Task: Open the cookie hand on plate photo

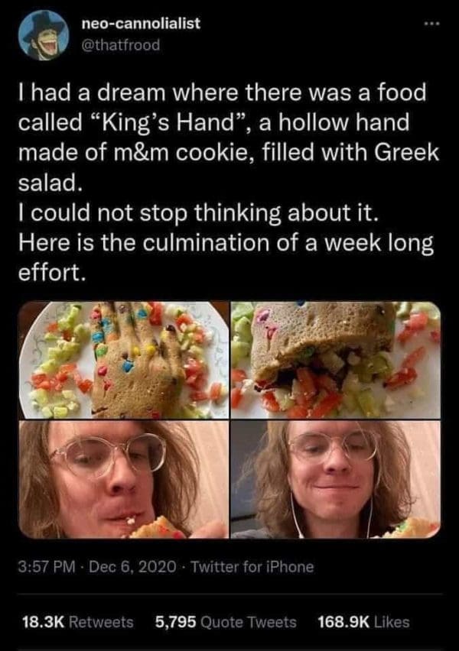Action: [123, 360]
